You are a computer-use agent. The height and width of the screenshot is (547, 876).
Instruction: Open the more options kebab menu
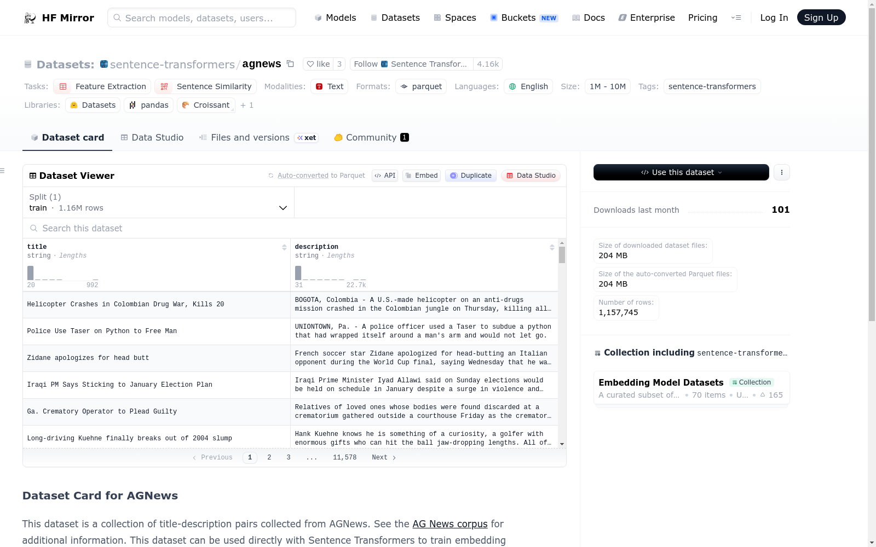coord(782,172)
